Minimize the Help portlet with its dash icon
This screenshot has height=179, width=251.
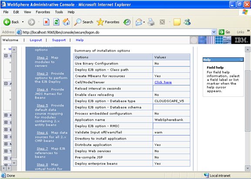point(241,60)
